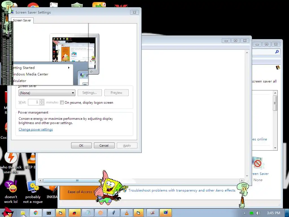Click the Screen Saver None icon in Personalization
The width and height of the screenshot is (289, 217).
point(258,163)
